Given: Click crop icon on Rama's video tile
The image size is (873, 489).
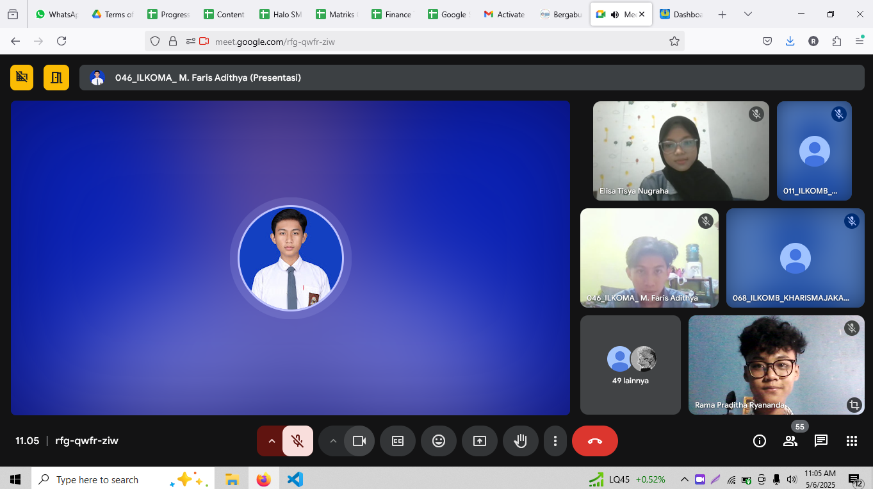Looking at the screenshot, I should (x=853, y=404).
